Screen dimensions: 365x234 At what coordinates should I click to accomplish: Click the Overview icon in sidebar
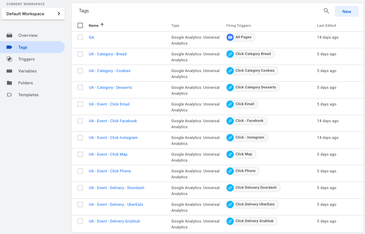(10, 35)
